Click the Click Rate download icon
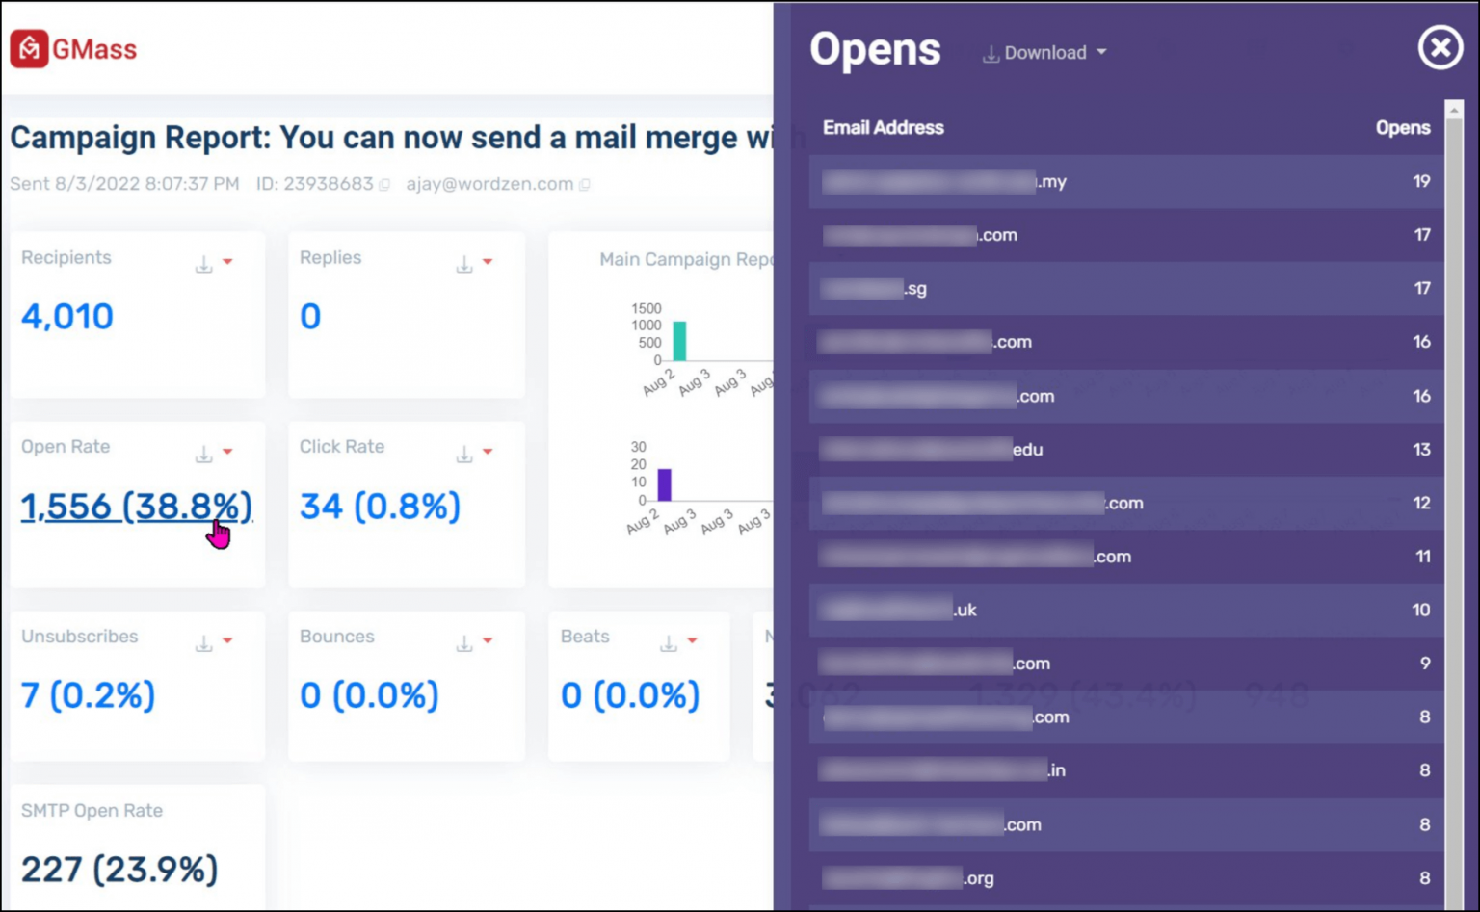 464,453
